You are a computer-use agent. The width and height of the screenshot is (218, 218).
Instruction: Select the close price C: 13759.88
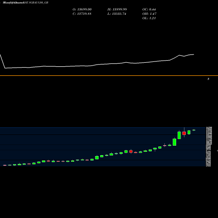click(82, 14)
